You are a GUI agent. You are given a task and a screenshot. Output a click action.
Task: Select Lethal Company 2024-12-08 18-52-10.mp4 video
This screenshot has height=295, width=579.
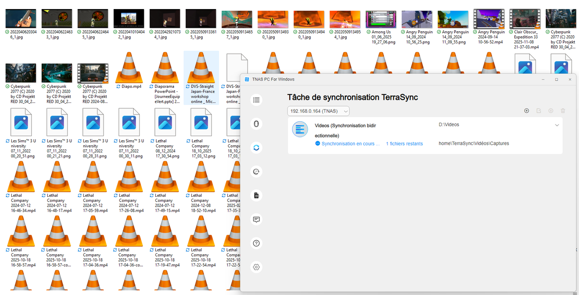[x=201, y=187]
